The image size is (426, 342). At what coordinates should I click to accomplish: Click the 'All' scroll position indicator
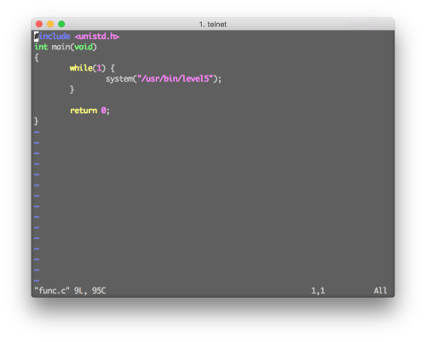pyautogui.click(x=380, y=291)
